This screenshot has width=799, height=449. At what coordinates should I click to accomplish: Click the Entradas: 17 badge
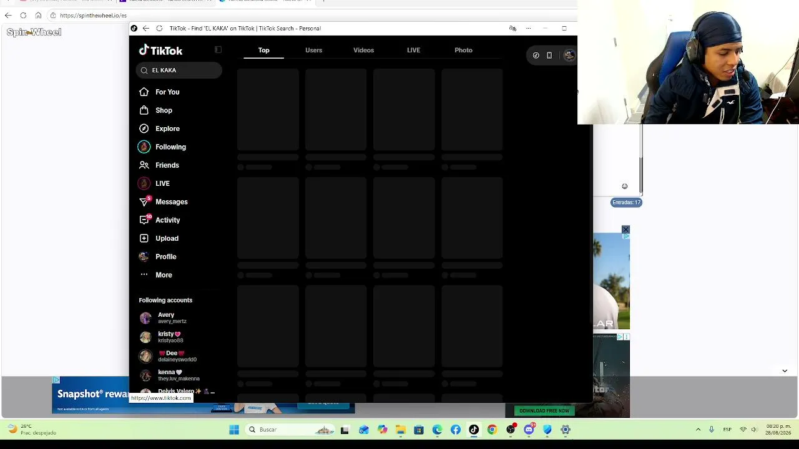(626, 202)
